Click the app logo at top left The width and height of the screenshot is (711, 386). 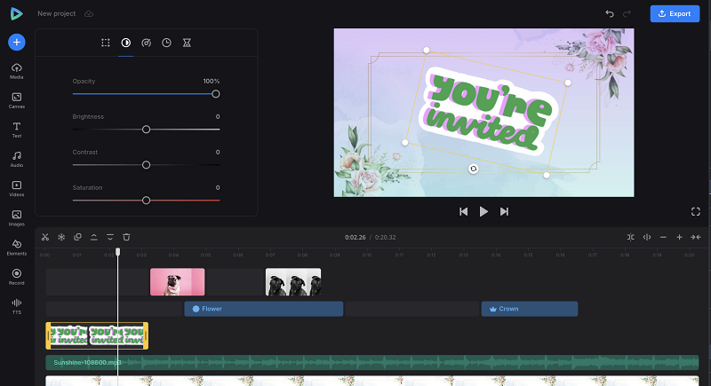click(16, 13)
